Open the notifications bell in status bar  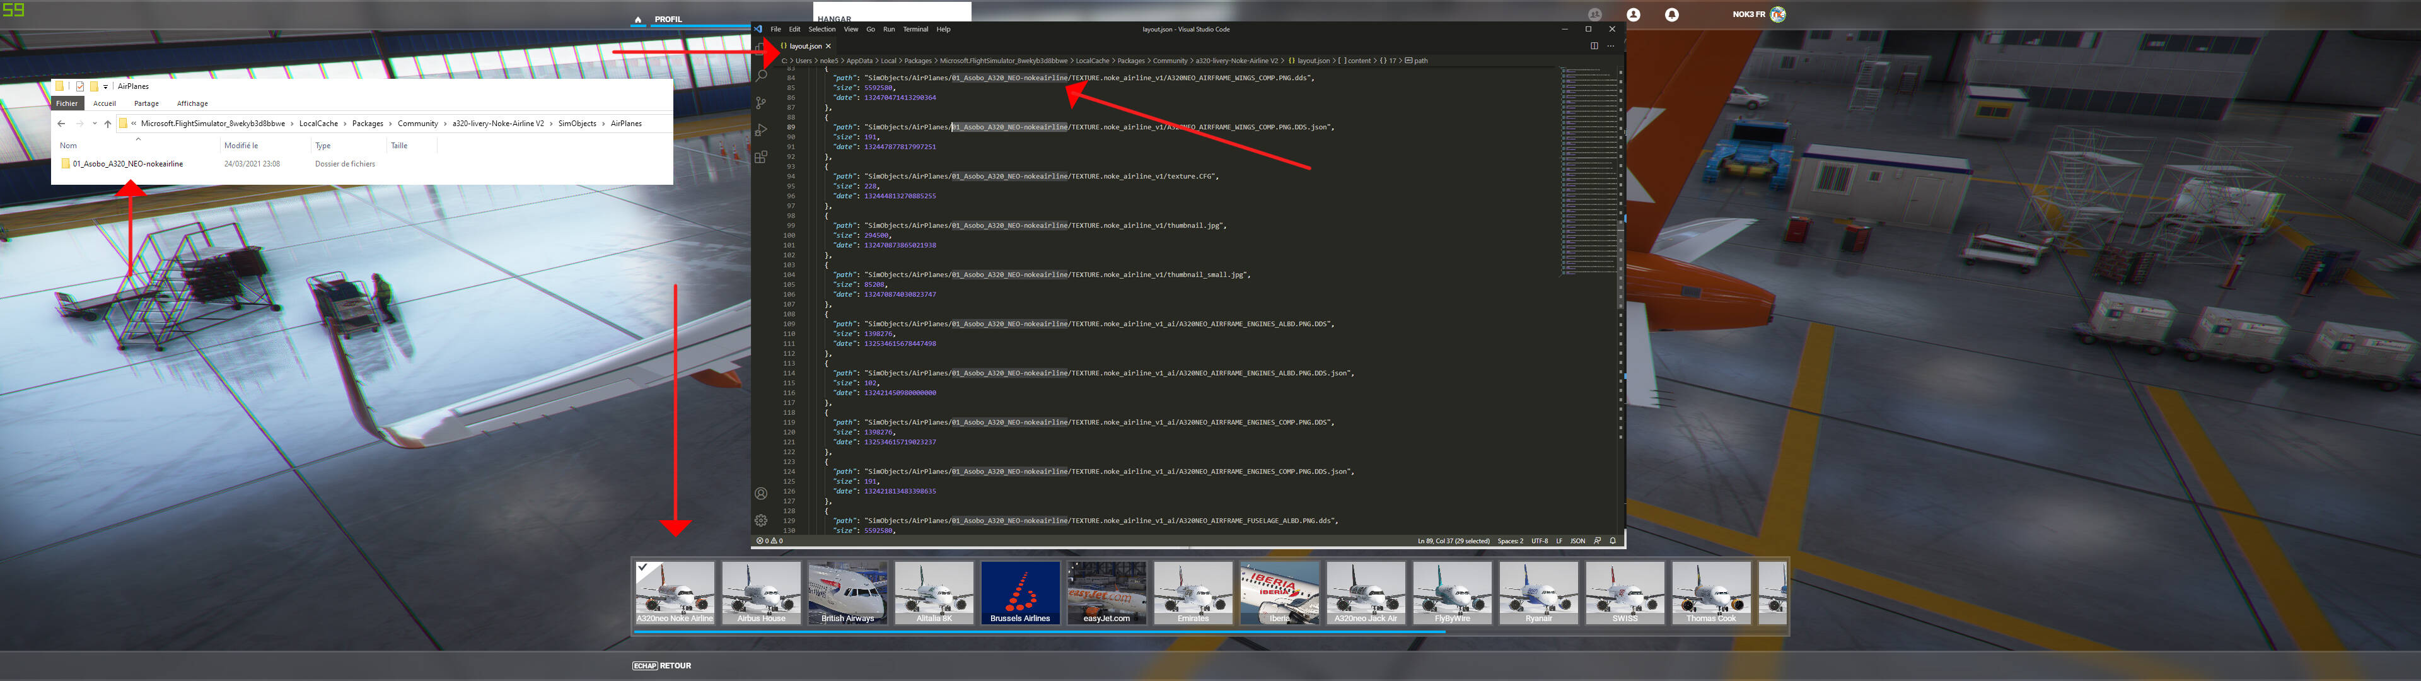click(1613, 541)
